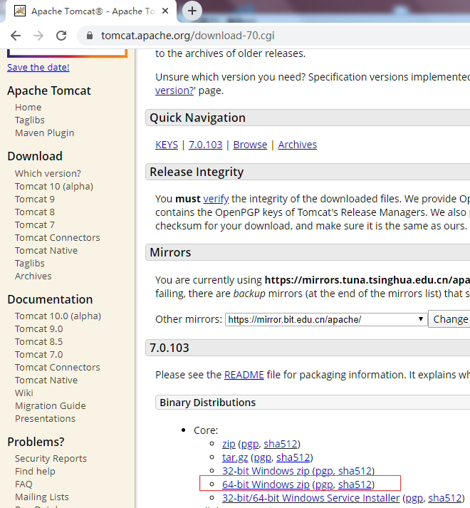Open the pgp signature for zip
Image resolution: width=470 pixels, height=508 pixels.
pos(250,444)
